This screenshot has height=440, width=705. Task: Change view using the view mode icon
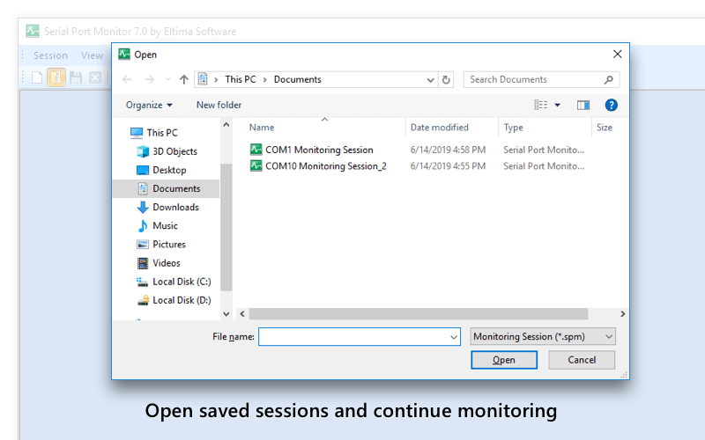tap(541, 105)
